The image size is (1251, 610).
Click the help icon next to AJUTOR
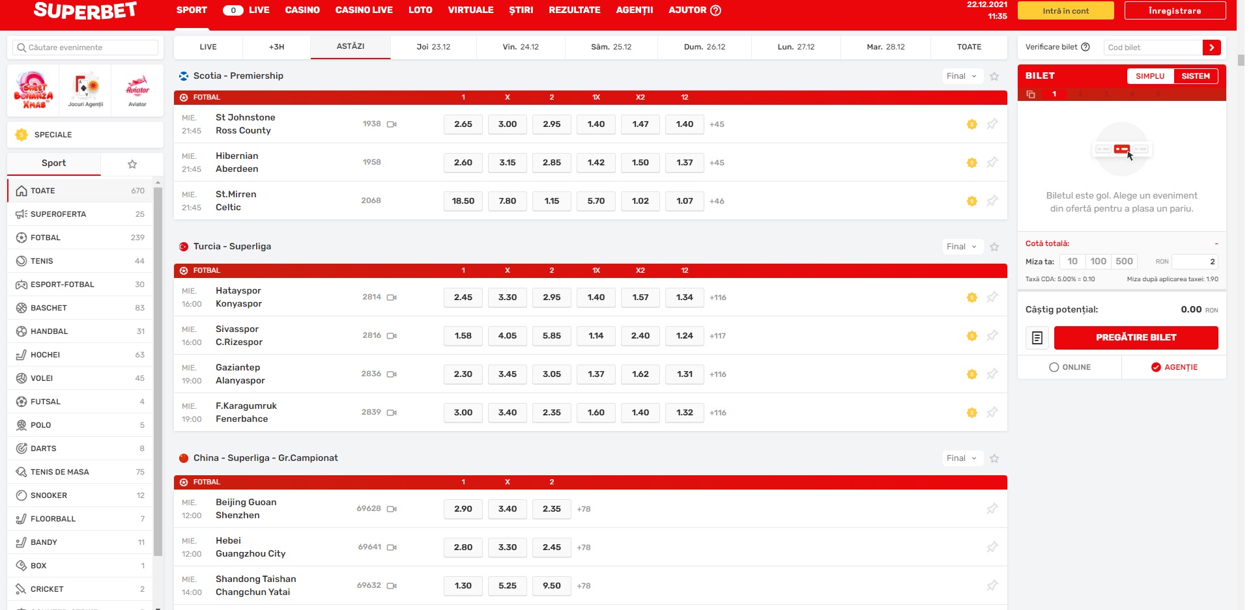point(715,10)
